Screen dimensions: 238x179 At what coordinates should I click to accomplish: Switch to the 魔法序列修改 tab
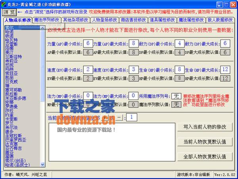pos(46,20)
